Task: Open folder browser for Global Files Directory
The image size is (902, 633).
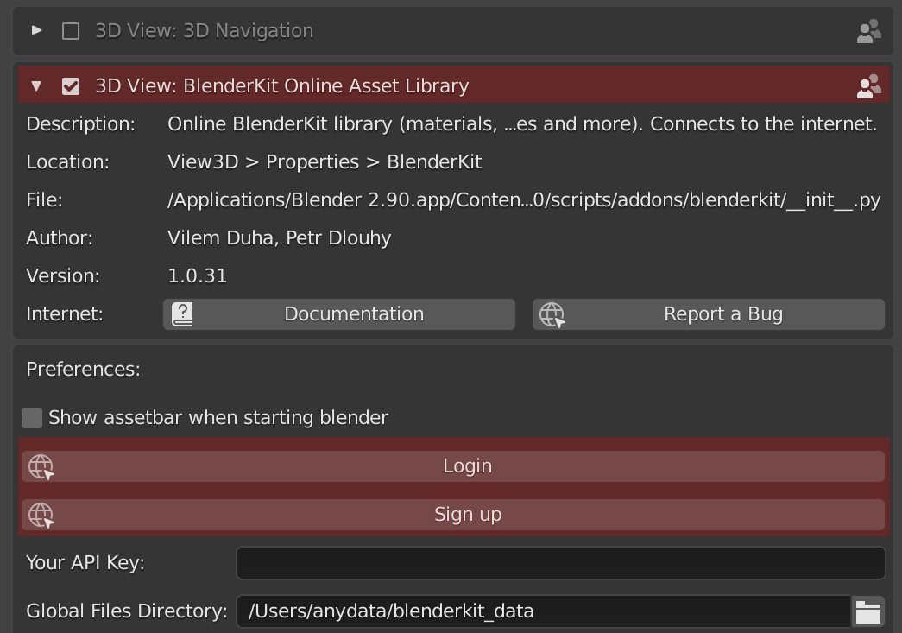Action: coord(868,611)
